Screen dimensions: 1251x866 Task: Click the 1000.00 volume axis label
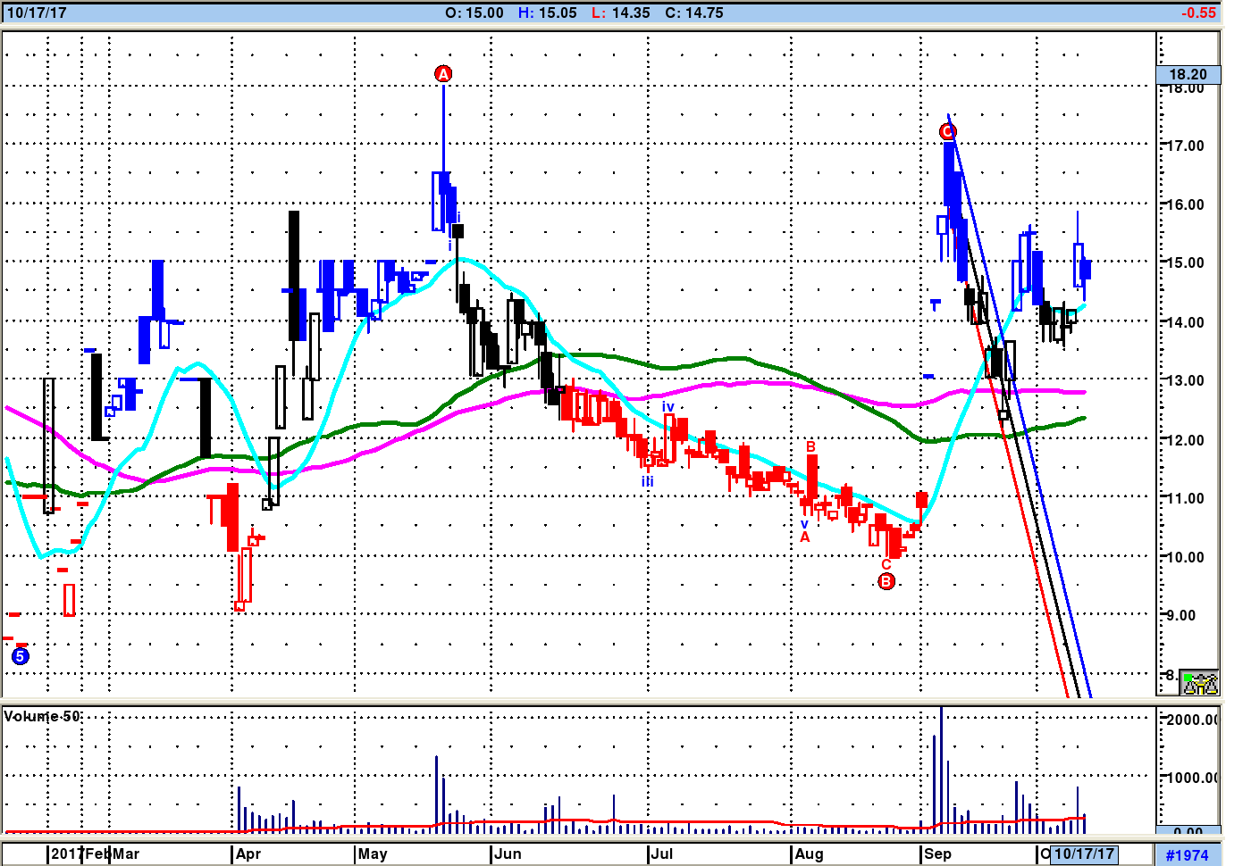click(x=1193, y=778)
